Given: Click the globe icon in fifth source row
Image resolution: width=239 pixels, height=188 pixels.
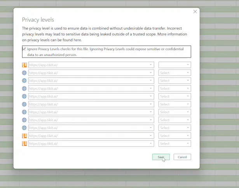Looking at the screenshot, I should point(24,96).
